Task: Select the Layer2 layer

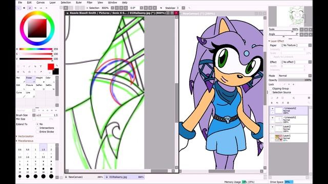Action: pyautogui.click(x=289, y=129)
